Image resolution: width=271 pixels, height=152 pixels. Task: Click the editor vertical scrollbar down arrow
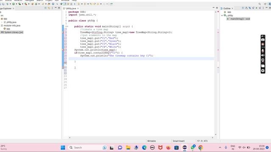coord(216,134)
